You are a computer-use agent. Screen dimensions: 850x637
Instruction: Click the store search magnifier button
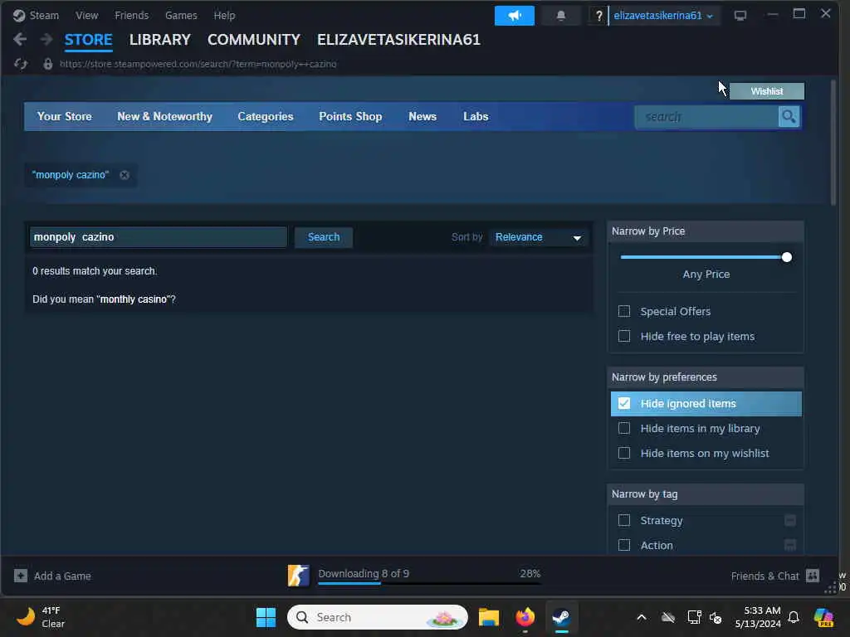tap(789, 116)
